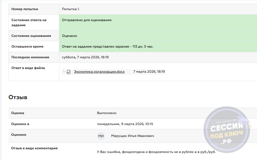257x160 pixels.
Task: Select the Отзыв в виде комментария label
Action: 34,148
